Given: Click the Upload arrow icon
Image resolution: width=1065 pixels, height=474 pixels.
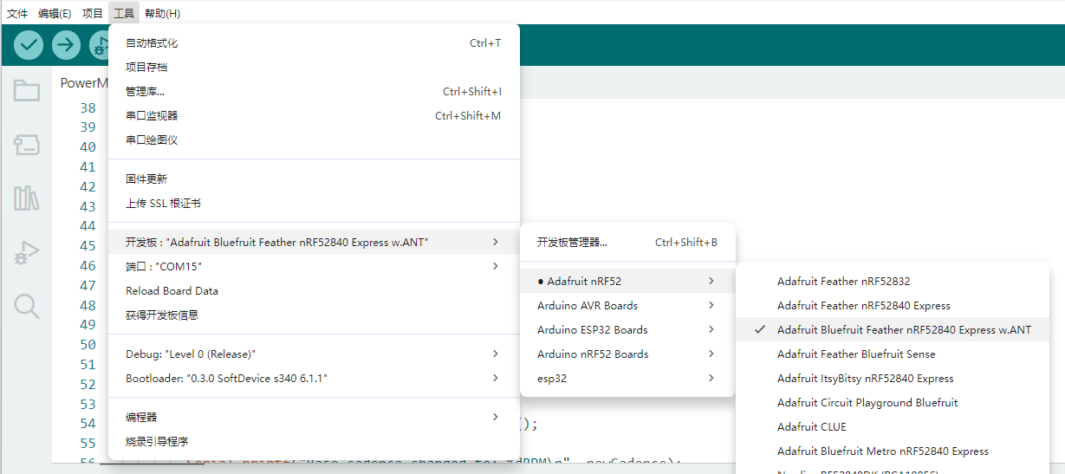Looking at the screenshot, I should pyautogui.click(x=66, y=45).
